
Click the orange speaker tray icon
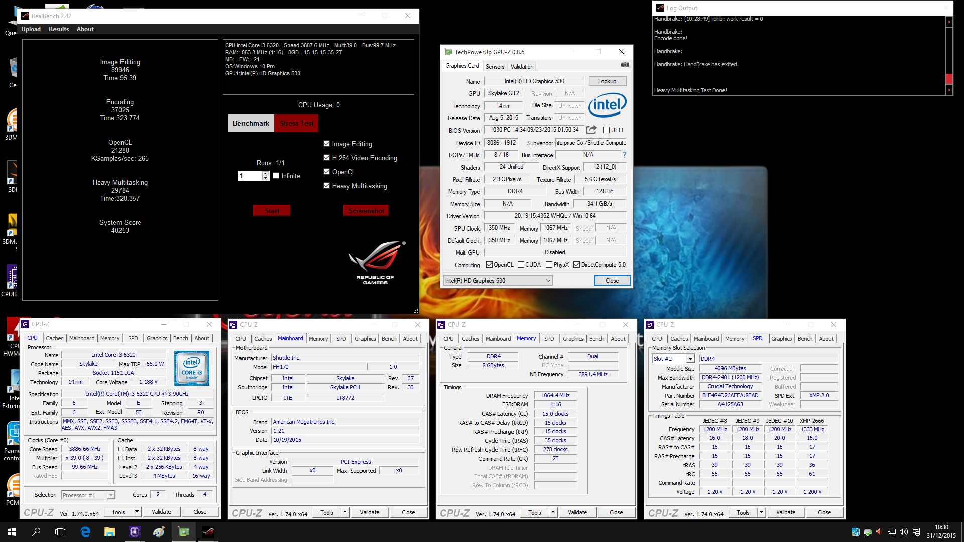click(879, 532)
